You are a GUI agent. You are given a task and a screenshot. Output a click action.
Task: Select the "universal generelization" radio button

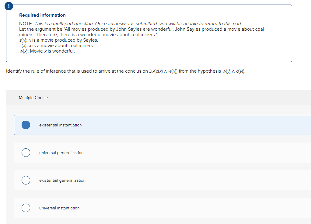click(26, 153)
